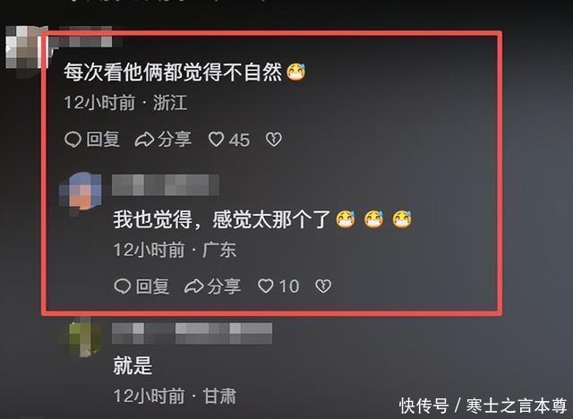Click the blurred username of top commenter

pos(86,37)
